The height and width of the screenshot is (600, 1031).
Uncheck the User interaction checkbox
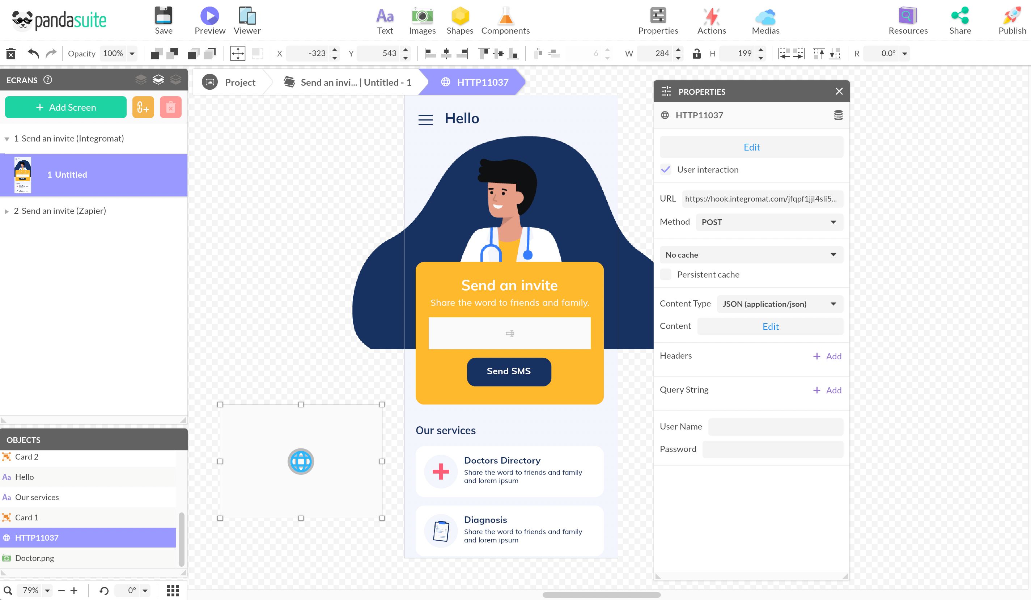pos(666,169)
